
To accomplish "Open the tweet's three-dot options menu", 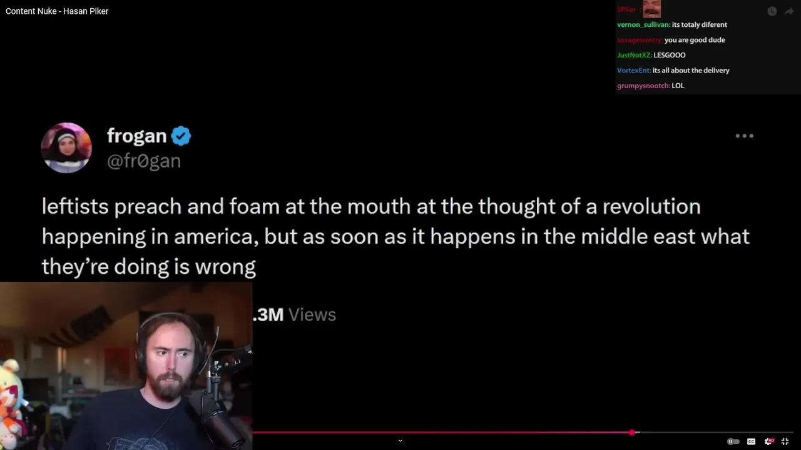I will click(x=744, y=136).
